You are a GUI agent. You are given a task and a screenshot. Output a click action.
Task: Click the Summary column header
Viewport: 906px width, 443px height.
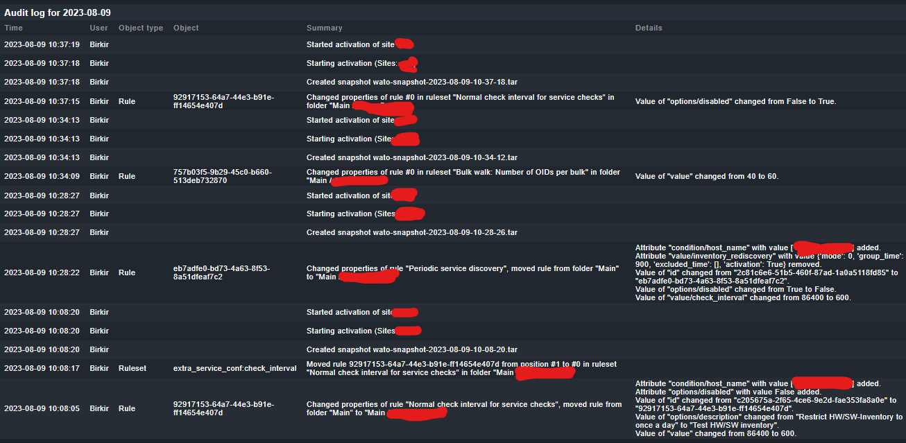(324, 28)
